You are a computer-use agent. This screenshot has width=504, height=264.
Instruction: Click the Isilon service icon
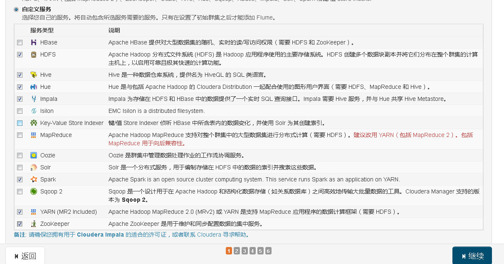tap(34, 111)
